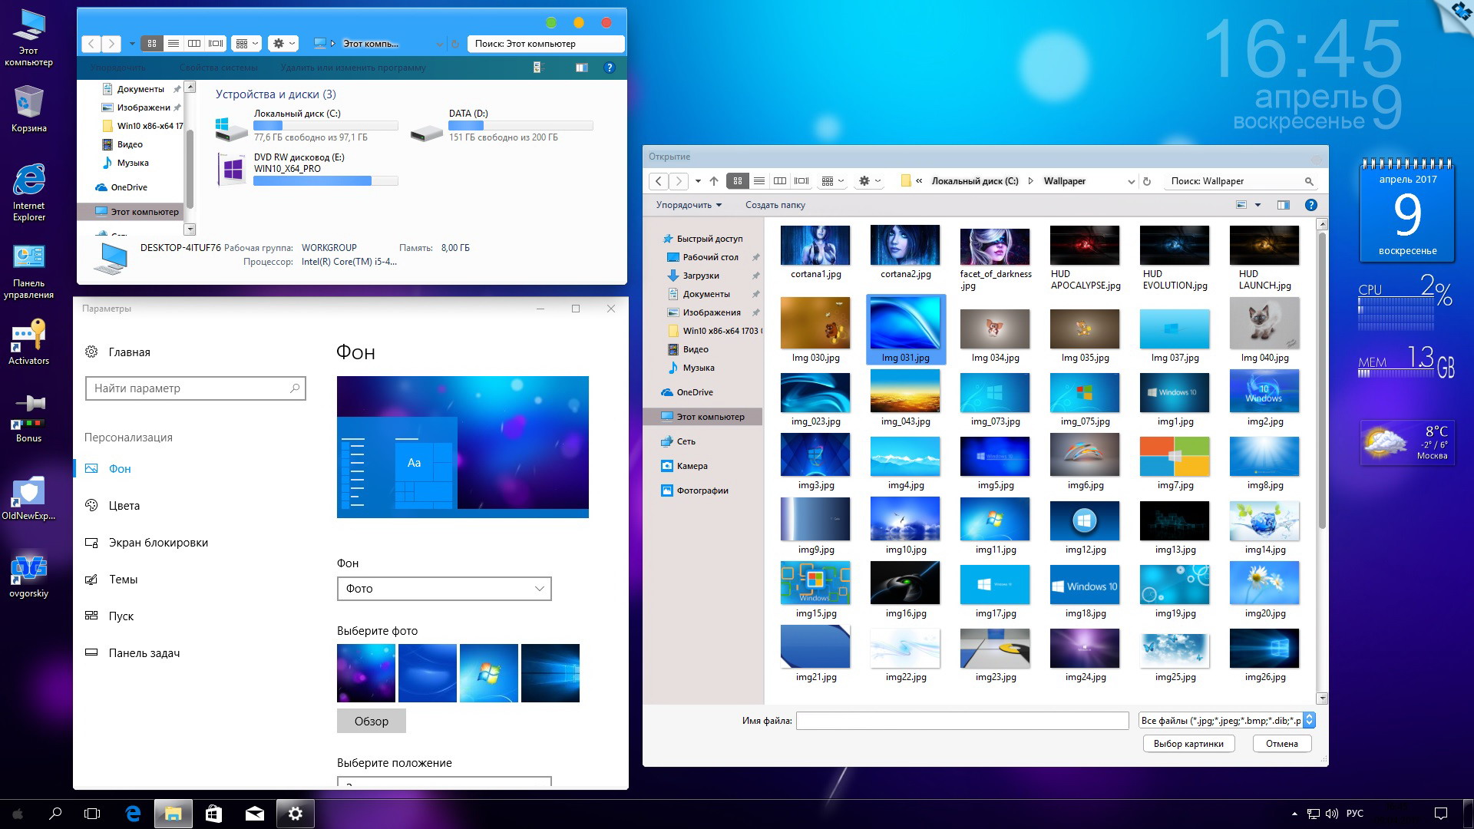This screenshot has height=829, width=1474.
Task: Open help in Открытие dialog
Action: (1311, 205)
